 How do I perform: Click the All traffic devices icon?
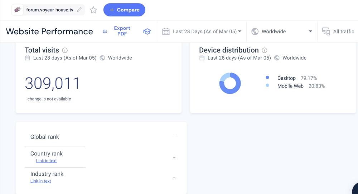[326, 31]
